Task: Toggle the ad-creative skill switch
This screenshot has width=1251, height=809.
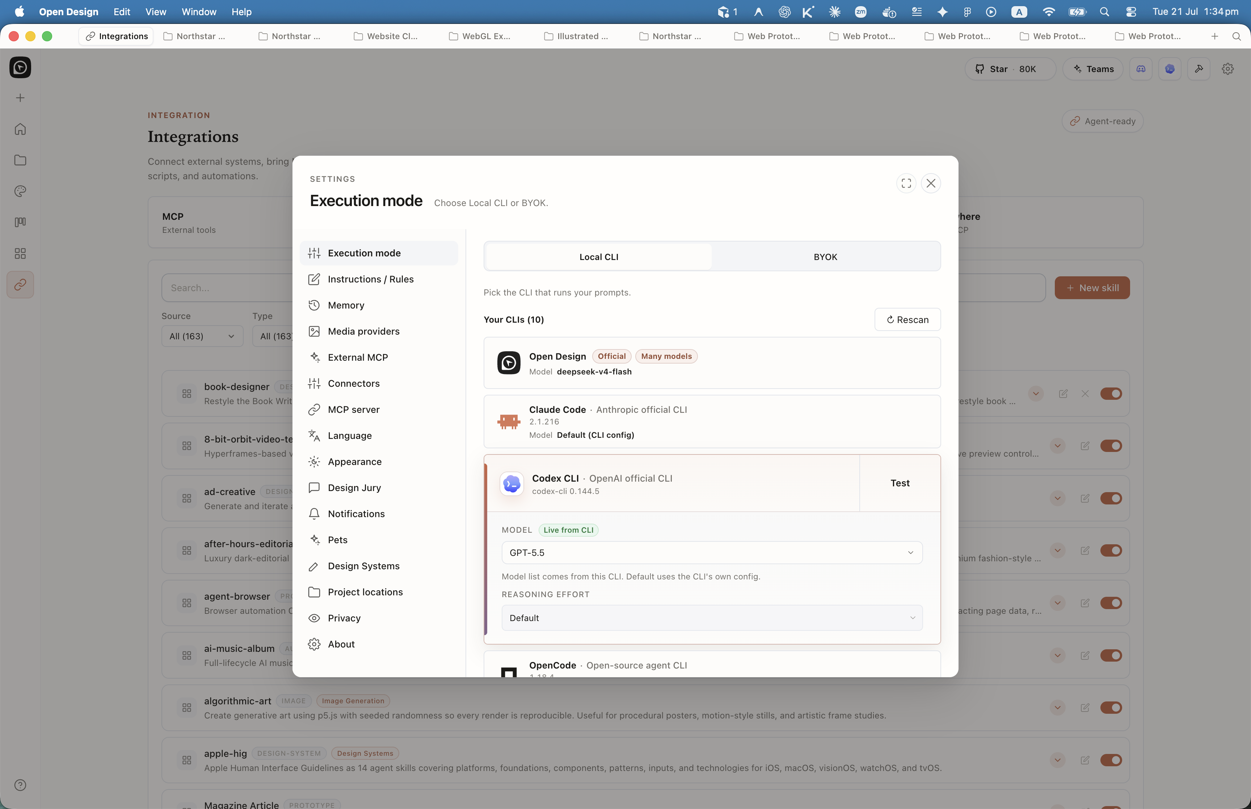Action: pyautogui.click(x=1111, y=498)
